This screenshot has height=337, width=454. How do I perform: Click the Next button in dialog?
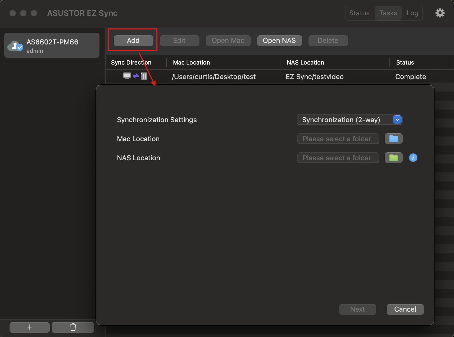[x=357, y=309]
